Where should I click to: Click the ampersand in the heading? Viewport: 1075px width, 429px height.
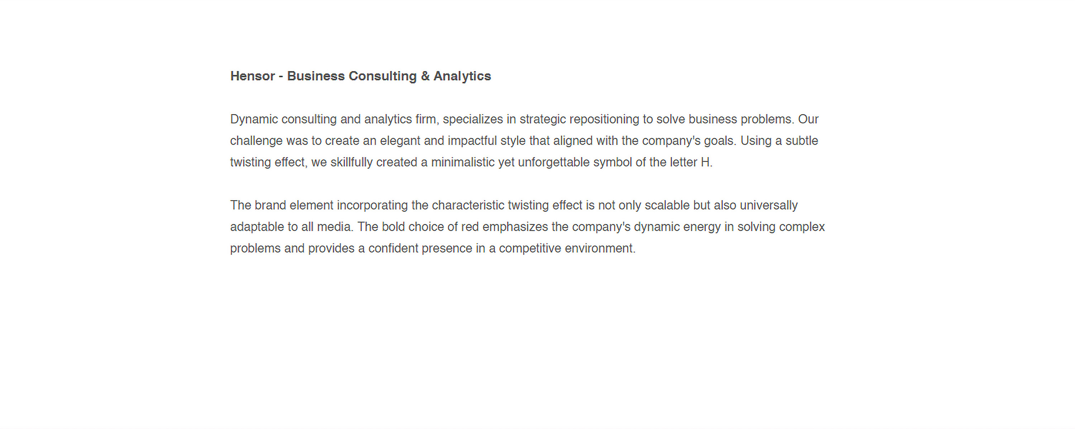(425, 76)
